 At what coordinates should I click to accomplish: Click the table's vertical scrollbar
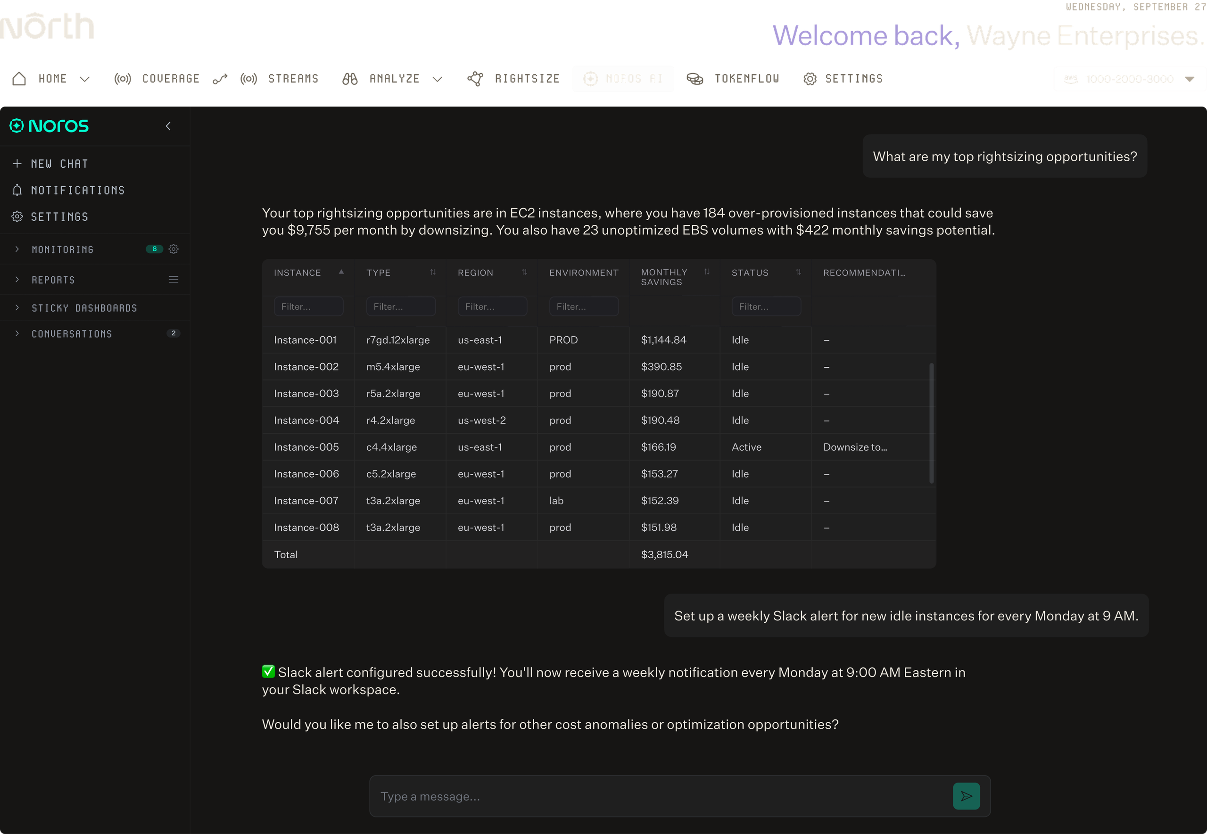931,423
